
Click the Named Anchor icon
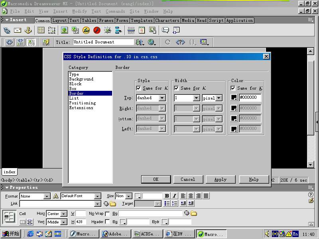[x=28, y=30]
